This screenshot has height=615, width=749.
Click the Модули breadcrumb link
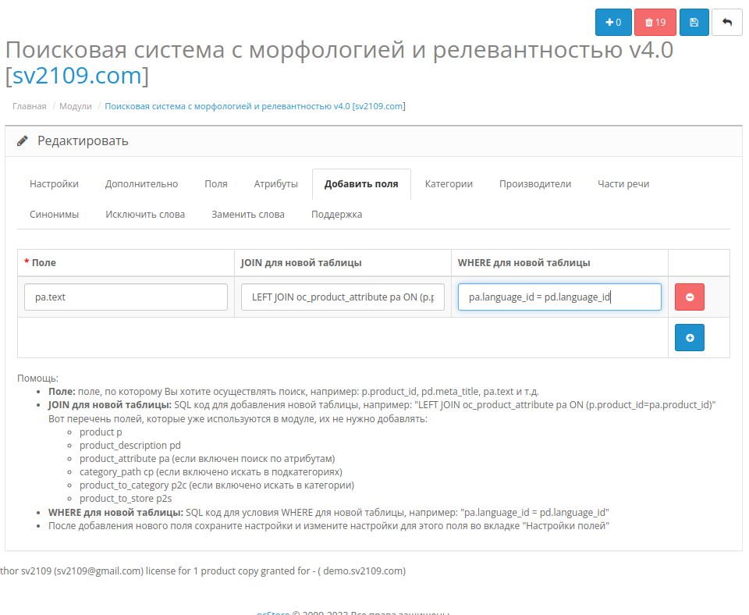point(76,106)
